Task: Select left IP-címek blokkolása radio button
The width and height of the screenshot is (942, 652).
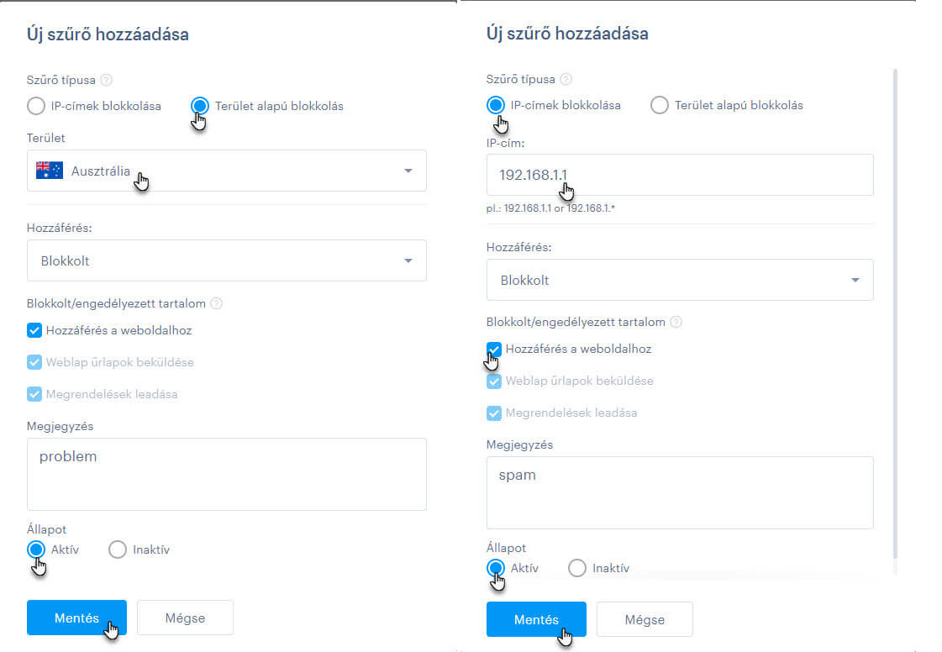Action: click(36, 106)
